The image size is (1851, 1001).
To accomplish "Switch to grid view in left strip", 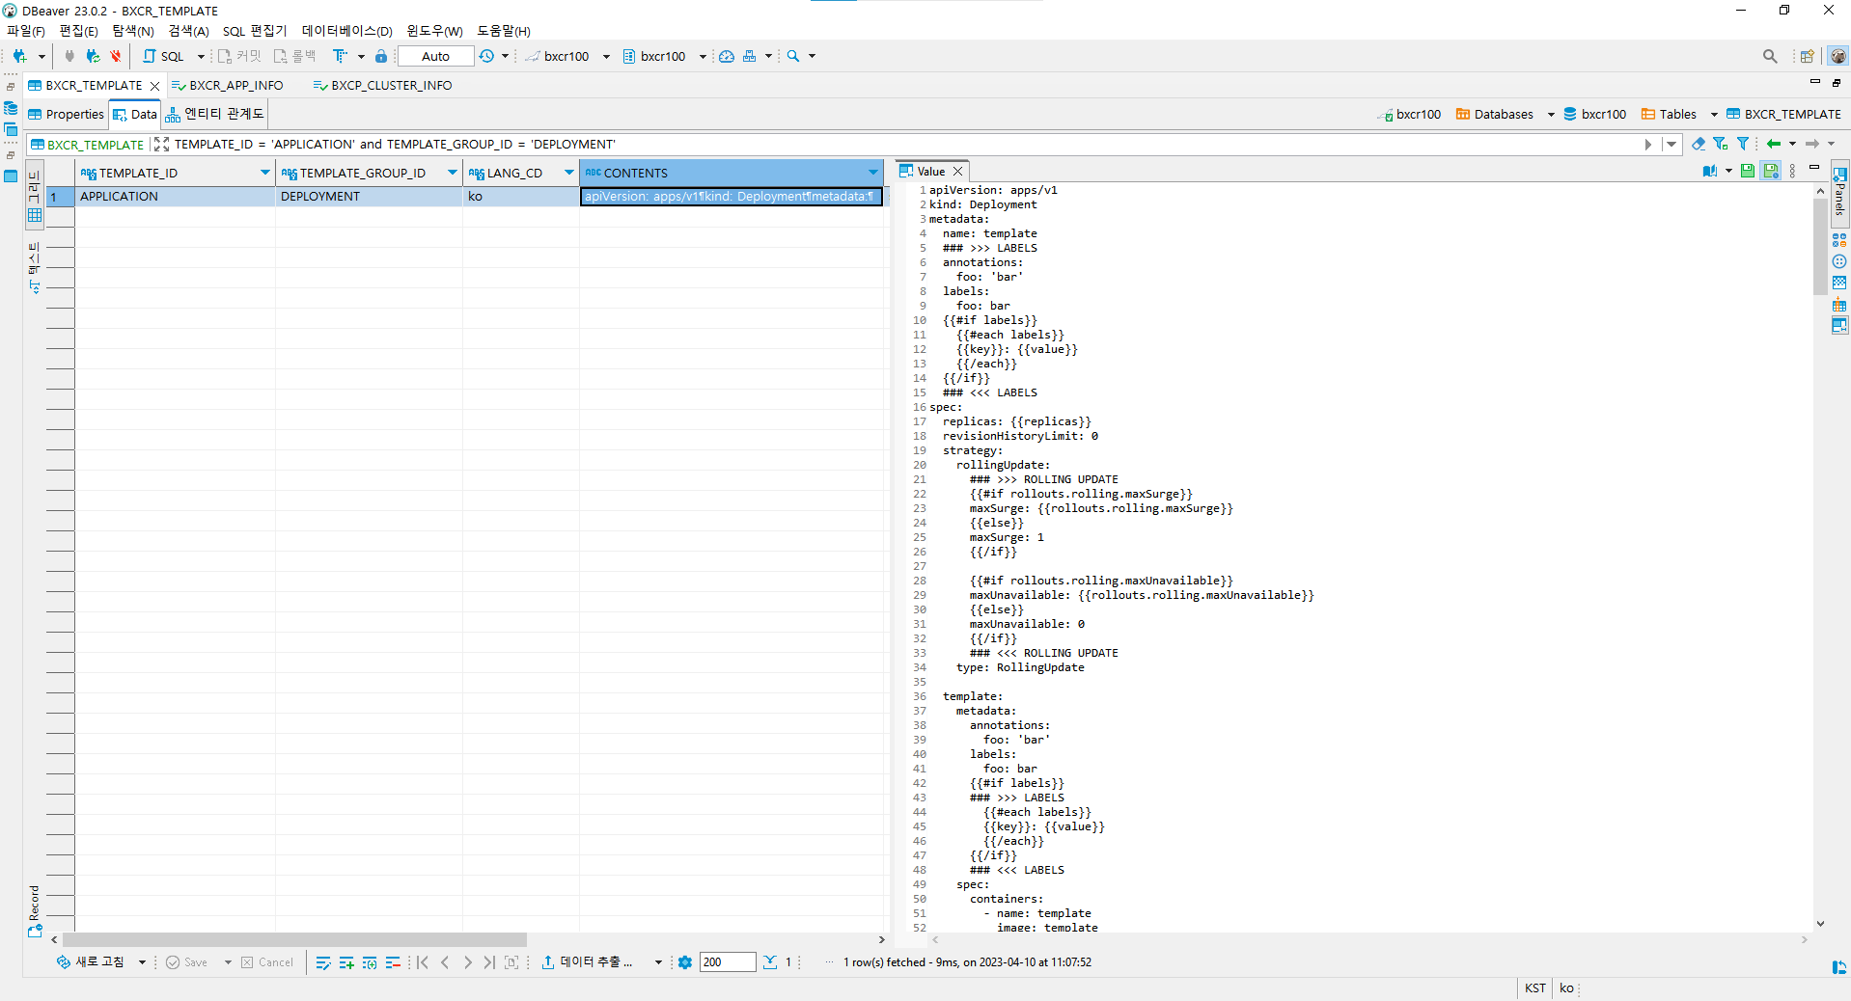I will coord(35,196).
